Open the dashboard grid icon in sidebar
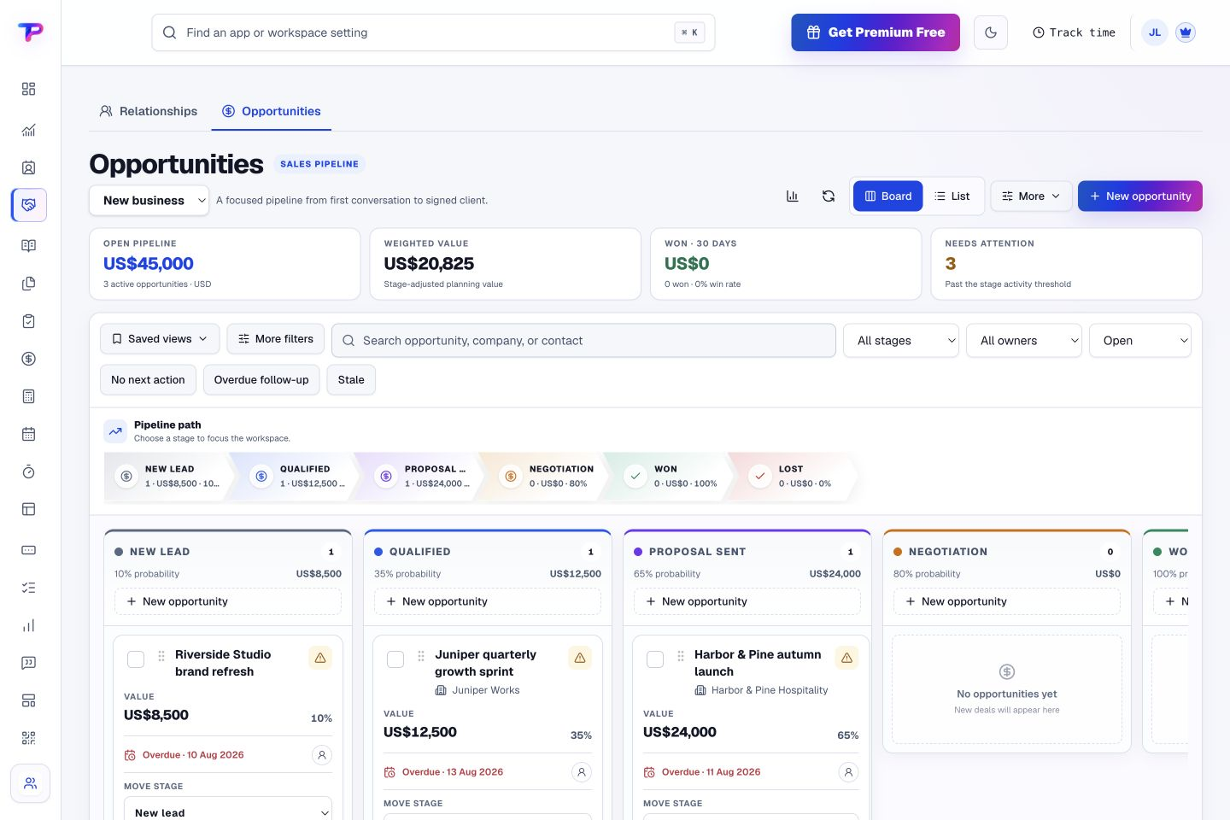Viewport: 1230px width, 820px height. [28, 89]
